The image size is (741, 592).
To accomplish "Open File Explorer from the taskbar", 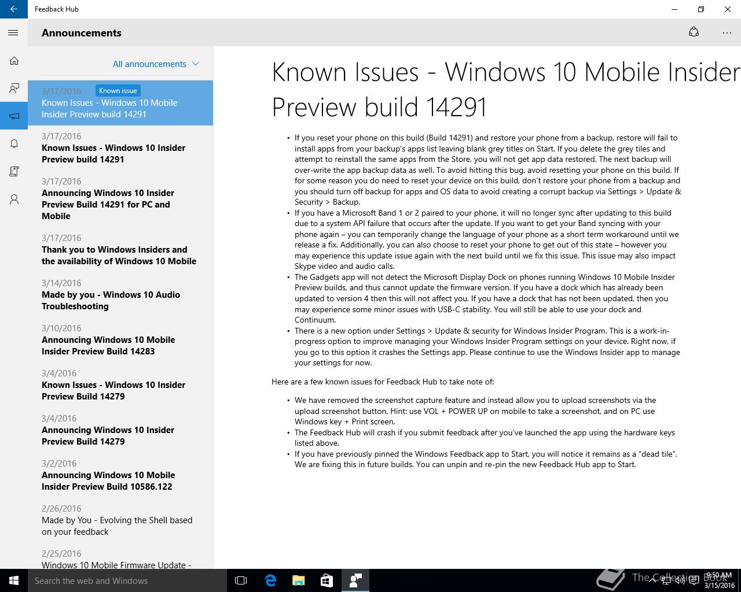I will (298, 580).
